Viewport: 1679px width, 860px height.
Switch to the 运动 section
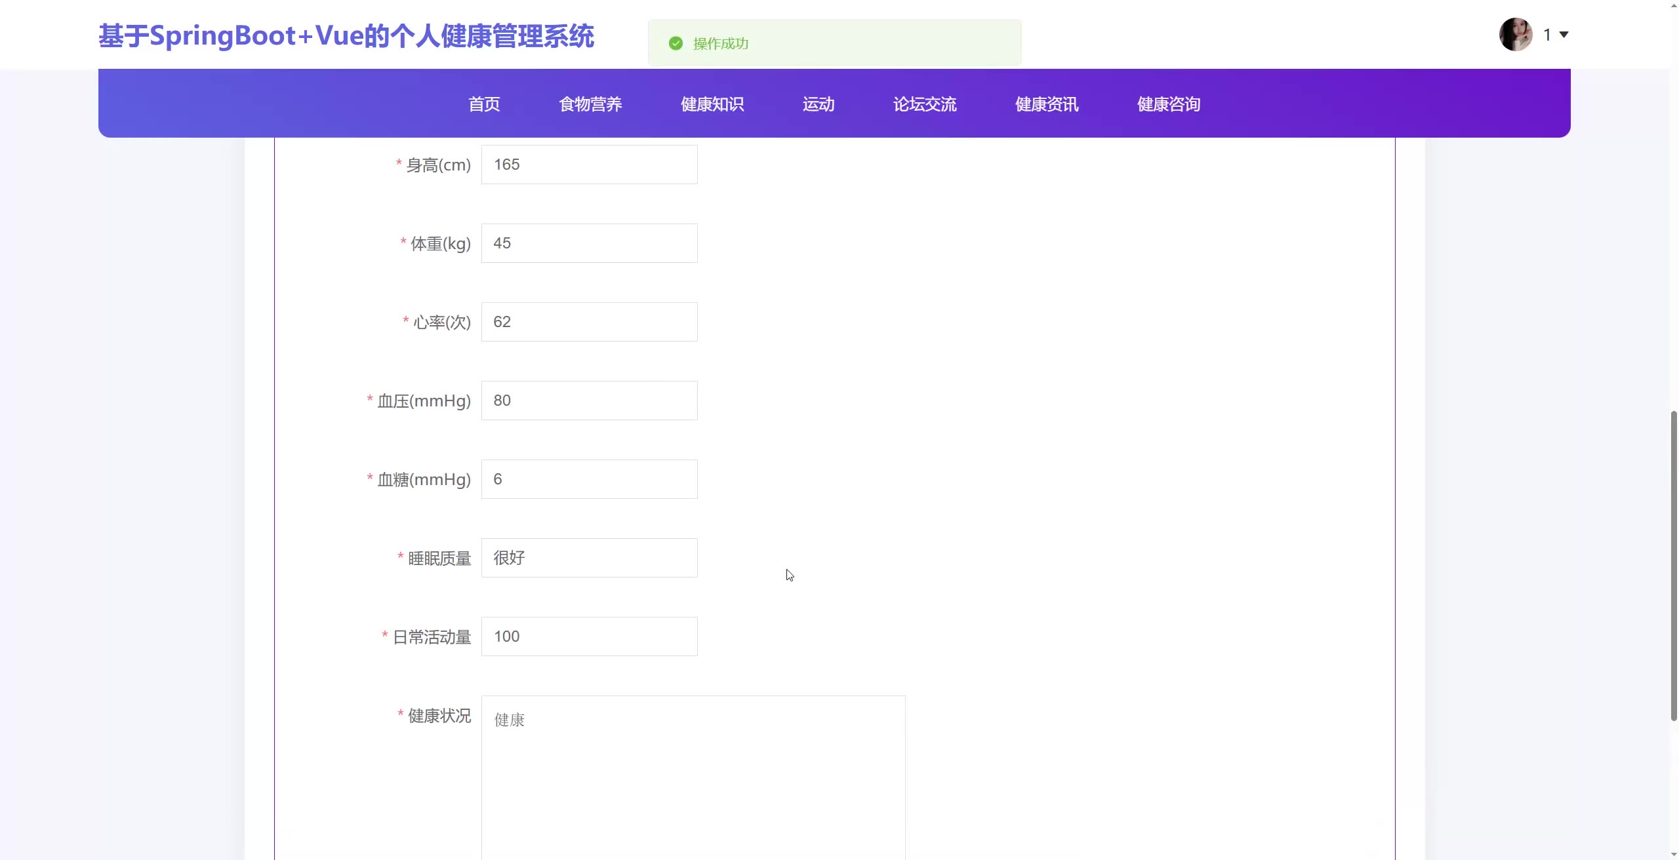[x=819, y=104]
